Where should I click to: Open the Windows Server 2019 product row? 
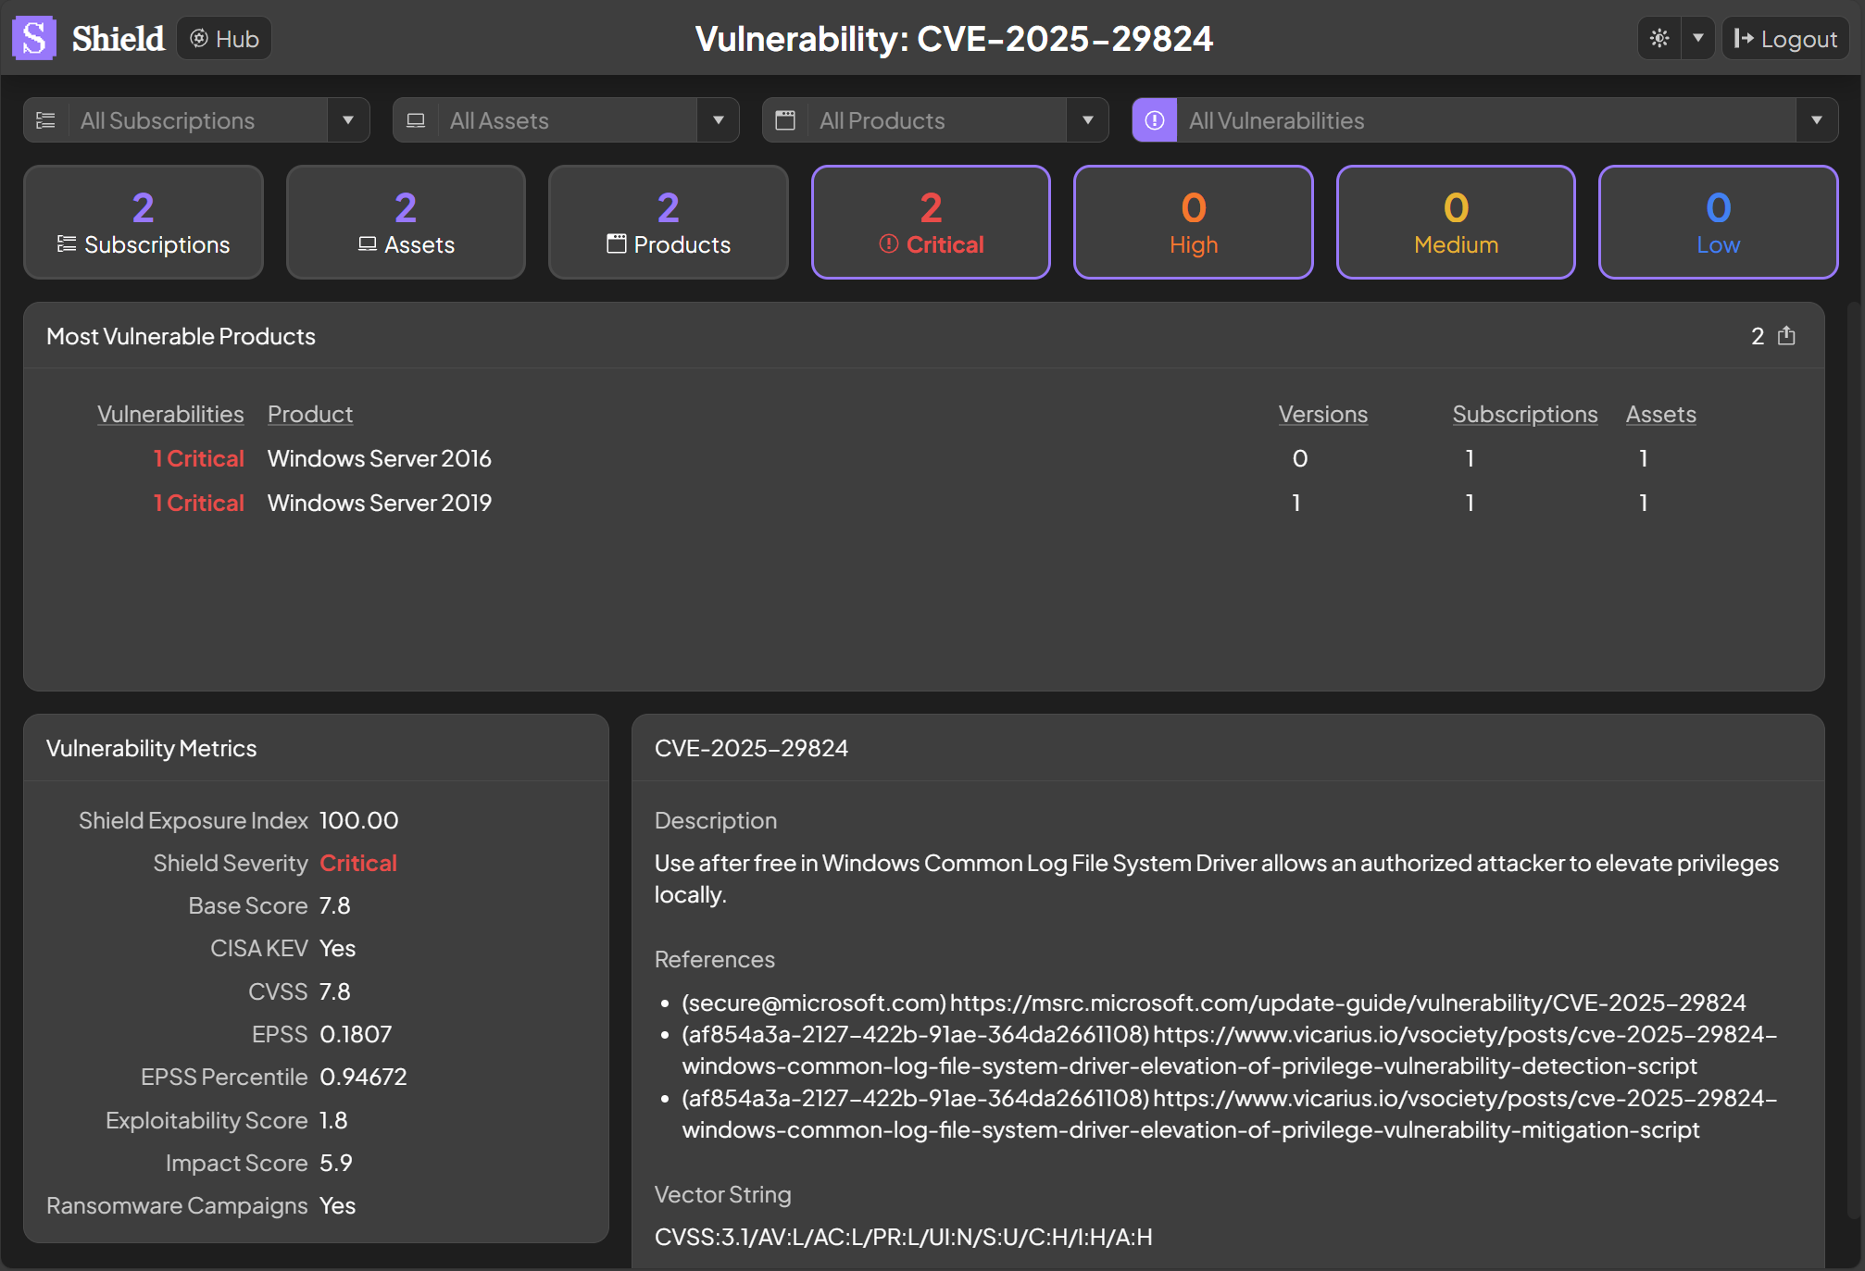[924, 503]
